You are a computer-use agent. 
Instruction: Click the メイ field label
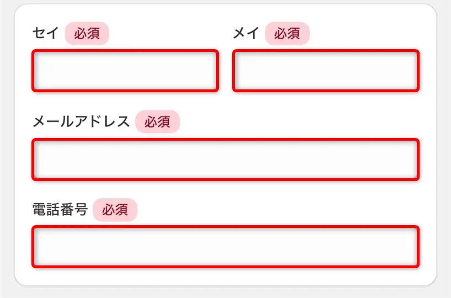(x=246, y=34)
